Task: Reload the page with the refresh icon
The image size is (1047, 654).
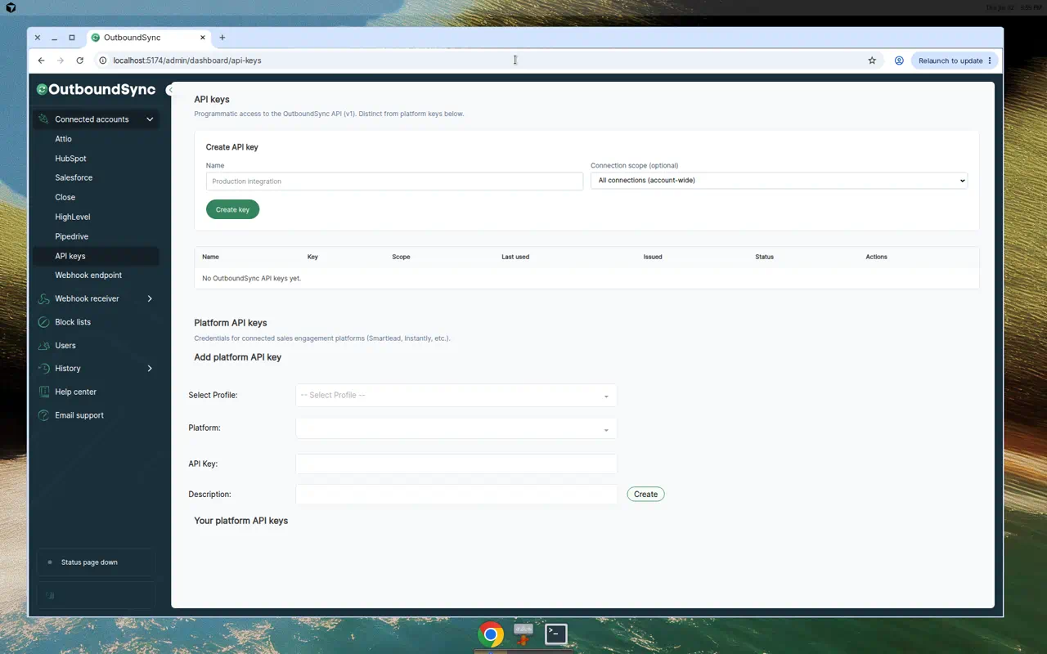Action: [x=79, y=60]
